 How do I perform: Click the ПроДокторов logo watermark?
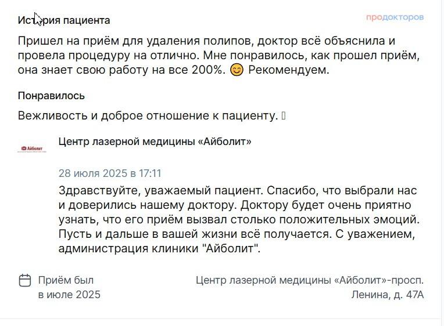pos(395,17)
